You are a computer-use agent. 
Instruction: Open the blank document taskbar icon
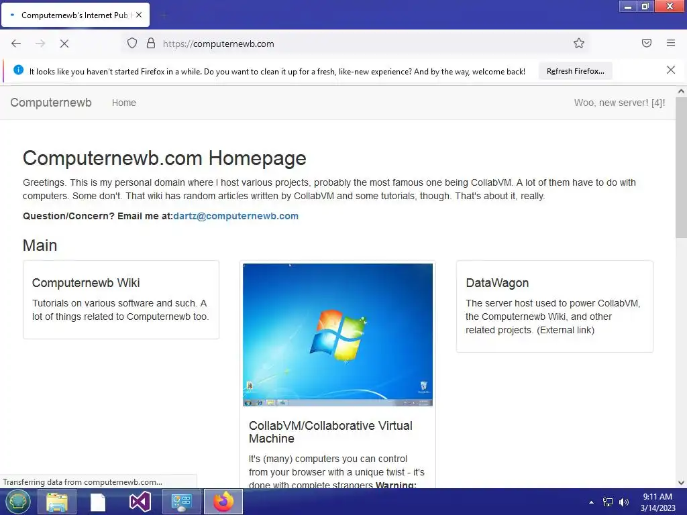(98, 502)
